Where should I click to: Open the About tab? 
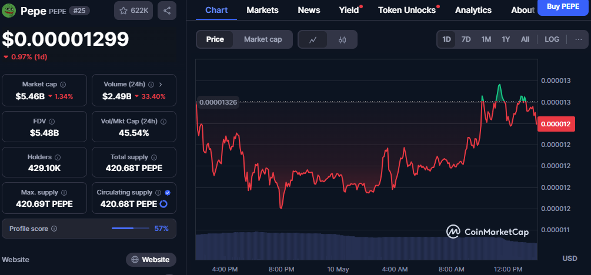[523, 10]
